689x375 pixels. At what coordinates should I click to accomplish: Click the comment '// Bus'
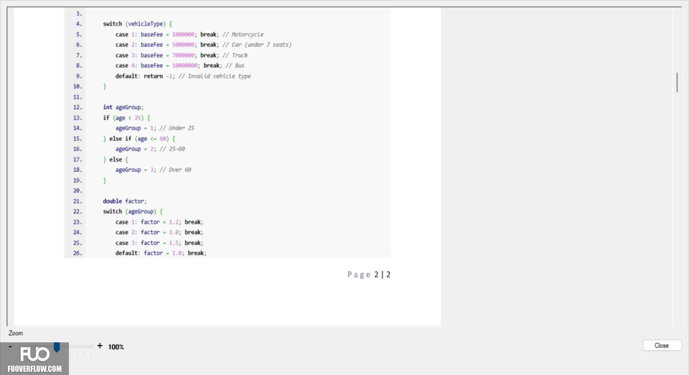coord(235,65)
